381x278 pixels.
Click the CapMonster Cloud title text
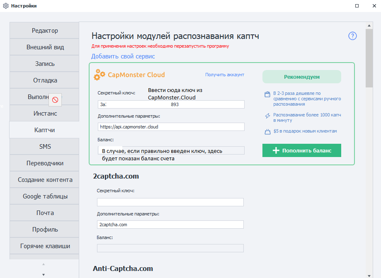tap(136, 75)
